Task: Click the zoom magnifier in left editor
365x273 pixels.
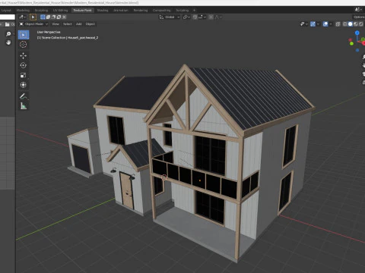Action: [8, 34]
